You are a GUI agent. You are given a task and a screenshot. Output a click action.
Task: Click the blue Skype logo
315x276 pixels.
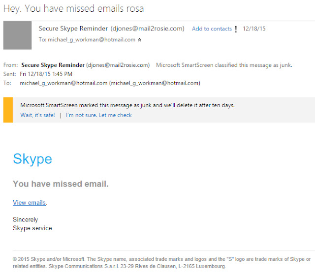click(x=32, y=159)
